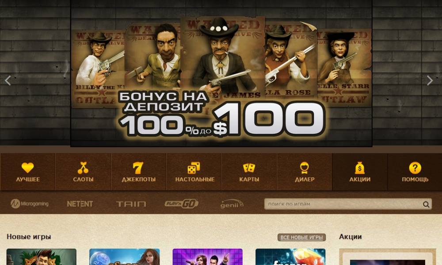Viewport: 442px width, 265px height.
Task: Show previous banner with left arrow
Action: (8, 80)
